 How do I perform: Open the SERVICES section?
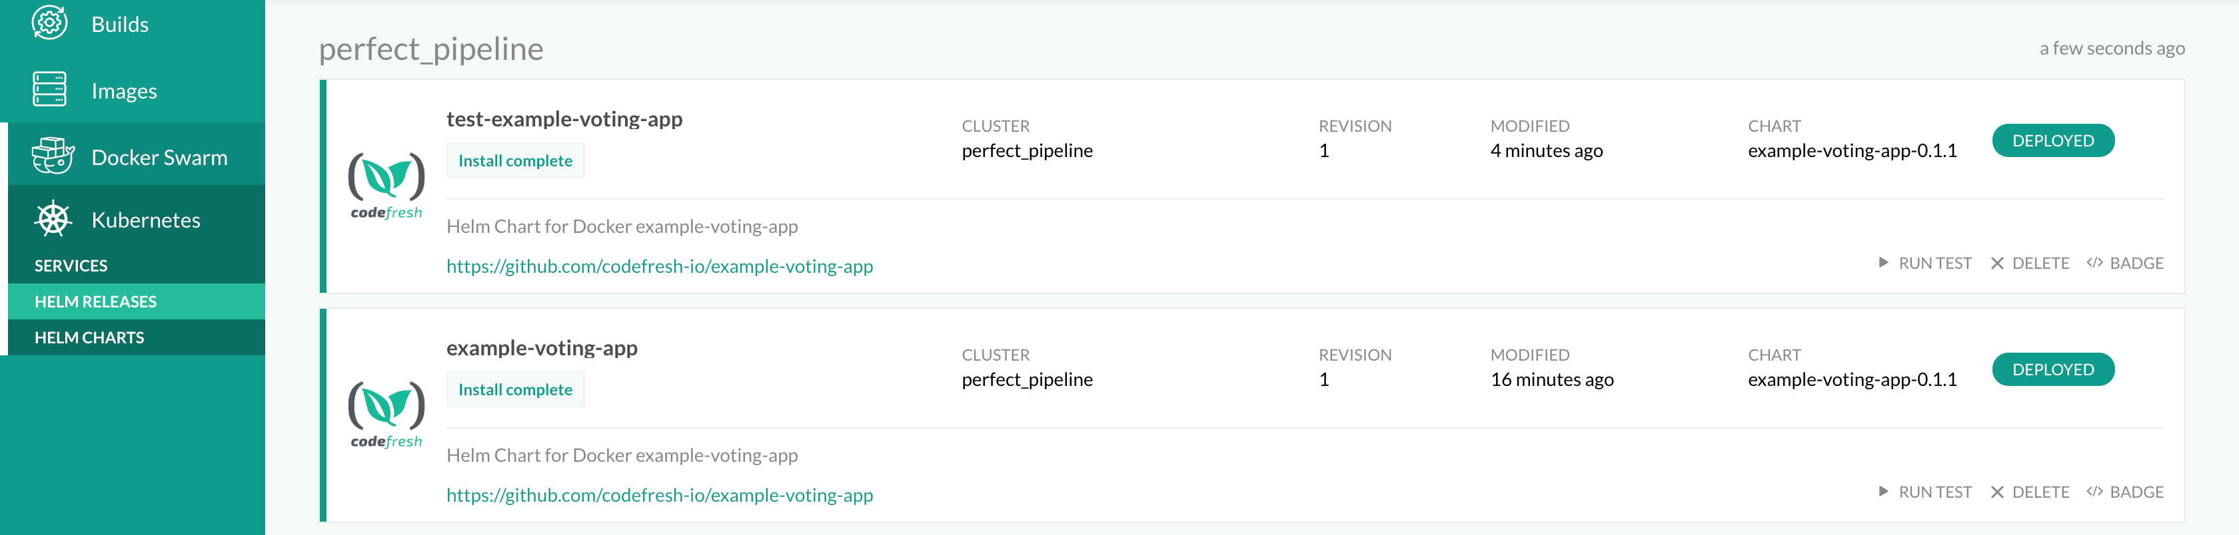[71, 265]
